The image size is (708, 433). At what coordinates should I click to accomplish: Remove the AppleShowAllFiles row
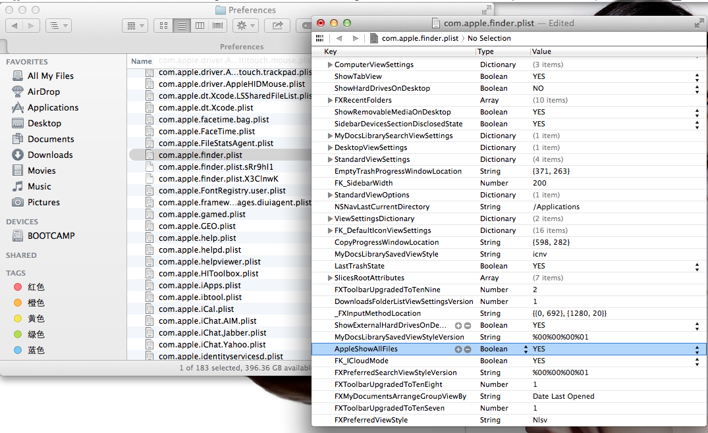[468, 349]
